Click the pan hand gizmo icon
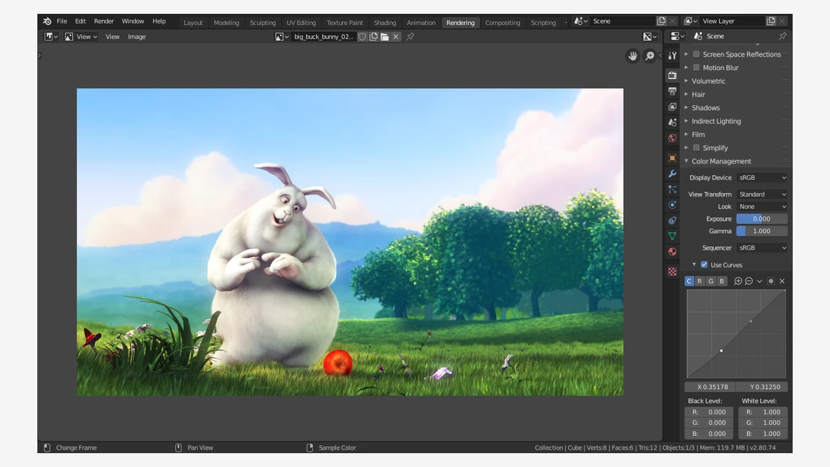 (x=632, y=56)
